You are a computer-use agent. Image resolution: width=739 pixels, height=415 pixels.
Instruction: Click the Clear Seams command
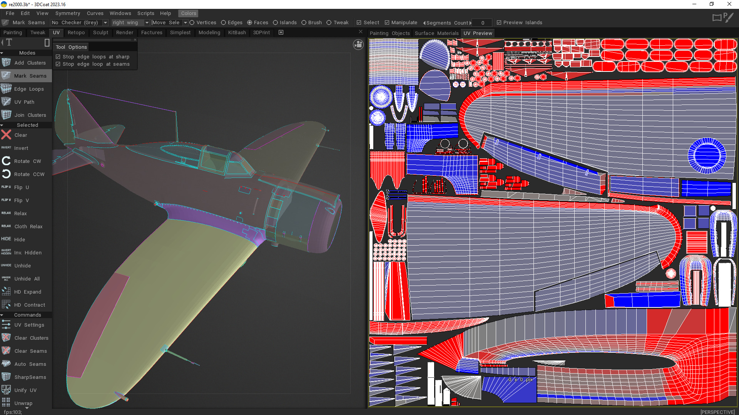tap(31, 351)
